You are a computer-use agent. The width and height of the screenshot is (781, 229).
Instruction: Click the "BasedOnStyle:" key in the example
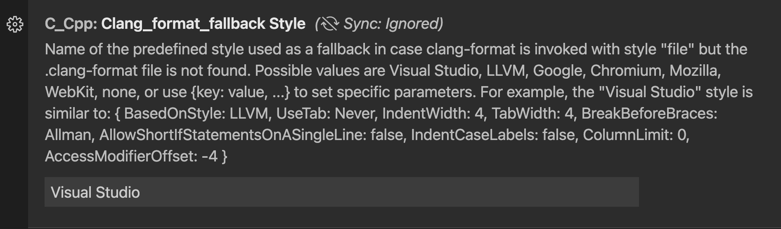point(175,114)
